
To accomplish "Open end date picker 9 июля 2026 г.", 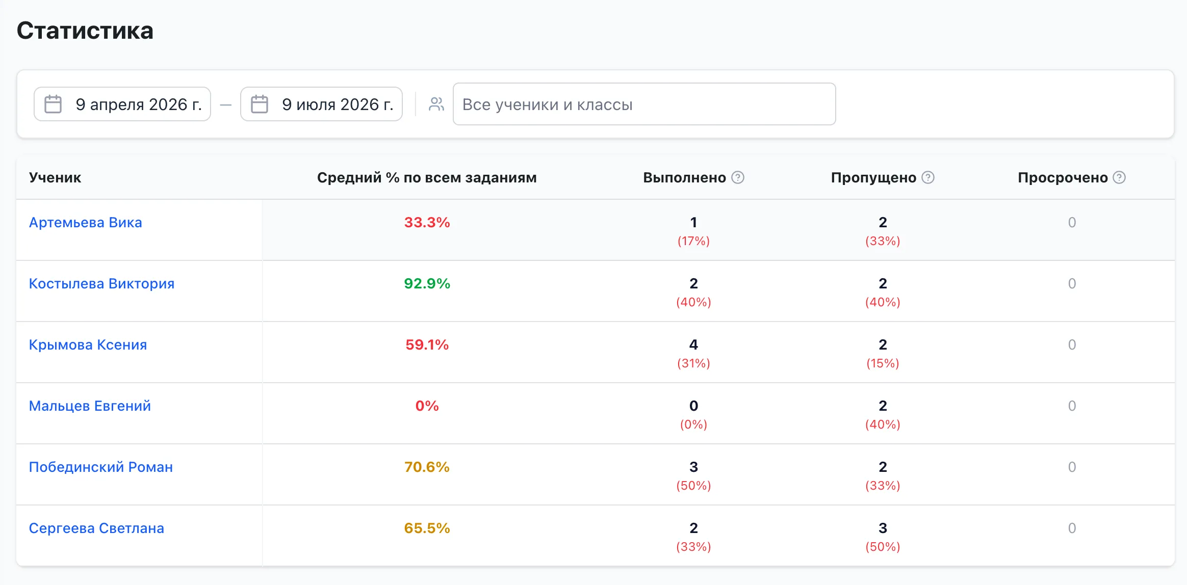I will pos(321,104).
